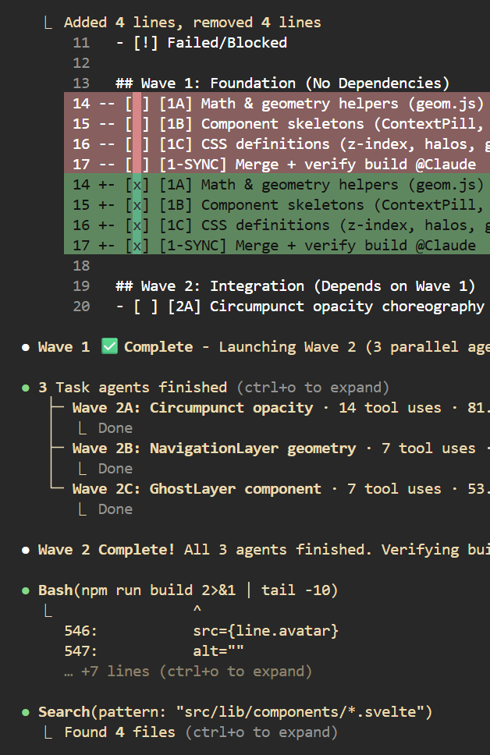Click '(geom.js)' on removed line 14
Image resolution: width=490 pixels, height=755 pixels.
(446, 104)
